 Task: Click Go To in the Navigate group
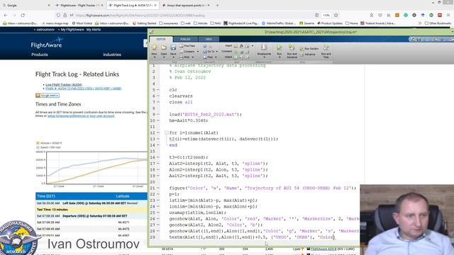[x=209, y=52]
